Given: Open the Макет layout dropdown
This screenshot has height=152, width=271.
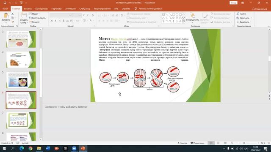Looking at the screenshot, I should [x=34, y=14].
